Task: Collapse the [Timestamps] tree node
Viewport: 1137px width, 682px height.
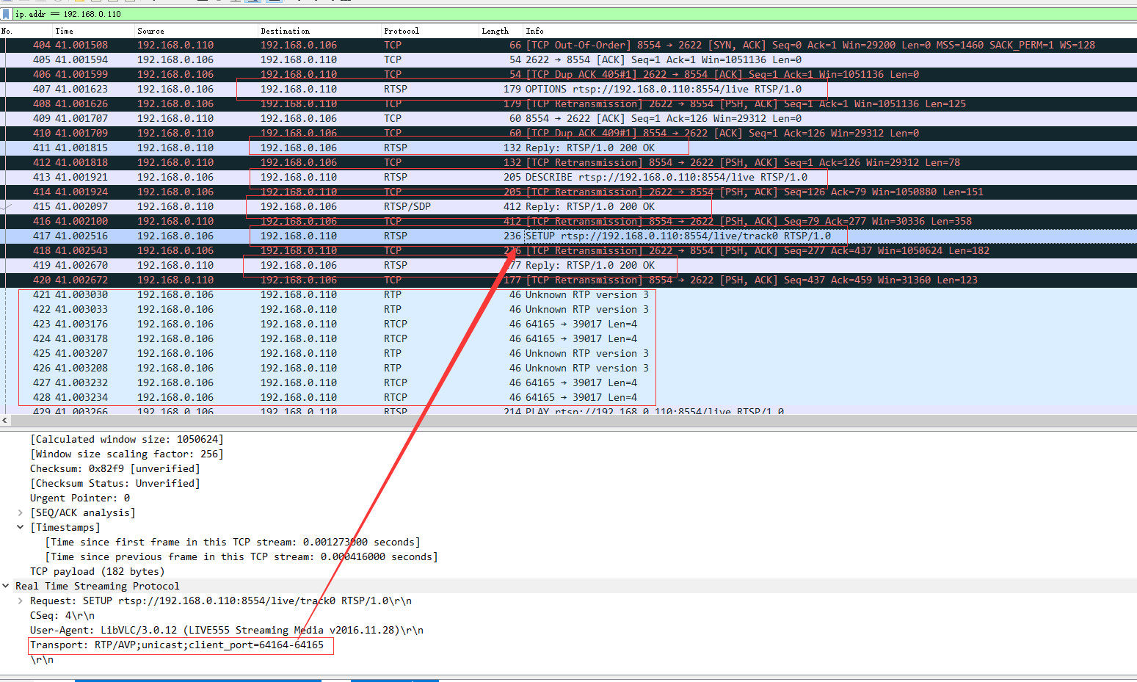Action: click(21, 527)
